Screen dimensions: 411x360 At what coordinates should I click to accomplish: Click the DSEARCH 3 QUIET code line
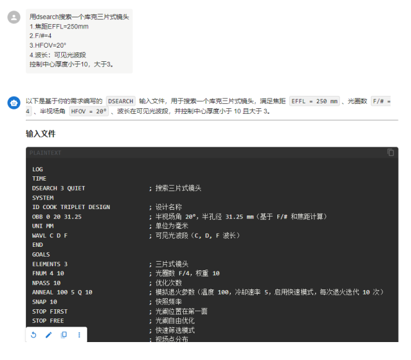pos(59,188)
